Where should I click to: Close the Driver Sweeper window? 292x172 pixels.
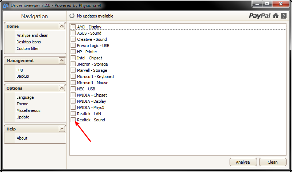(281, 4)
